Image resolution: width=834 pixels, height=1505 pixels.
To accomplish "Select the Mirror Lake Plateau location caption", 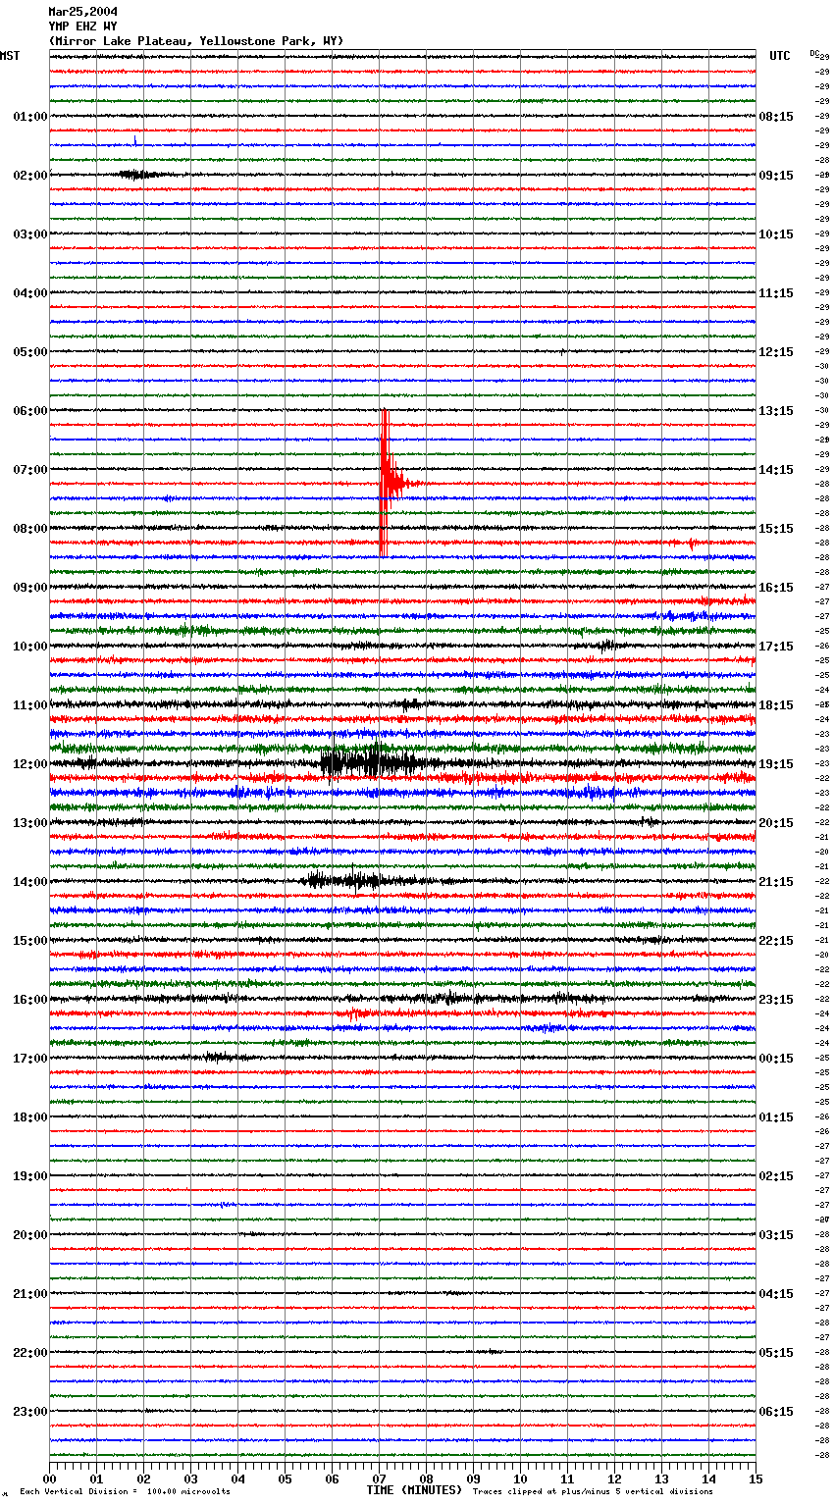I will [x=196, y=41].
